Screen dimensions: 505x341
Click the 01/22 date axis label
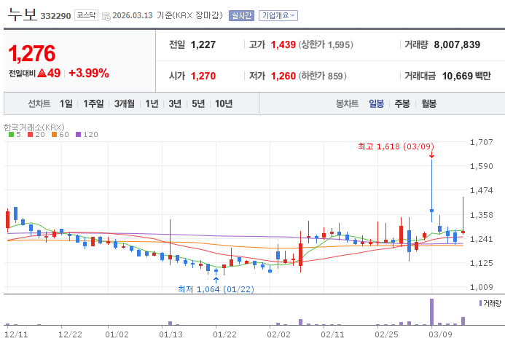[224, 334]
